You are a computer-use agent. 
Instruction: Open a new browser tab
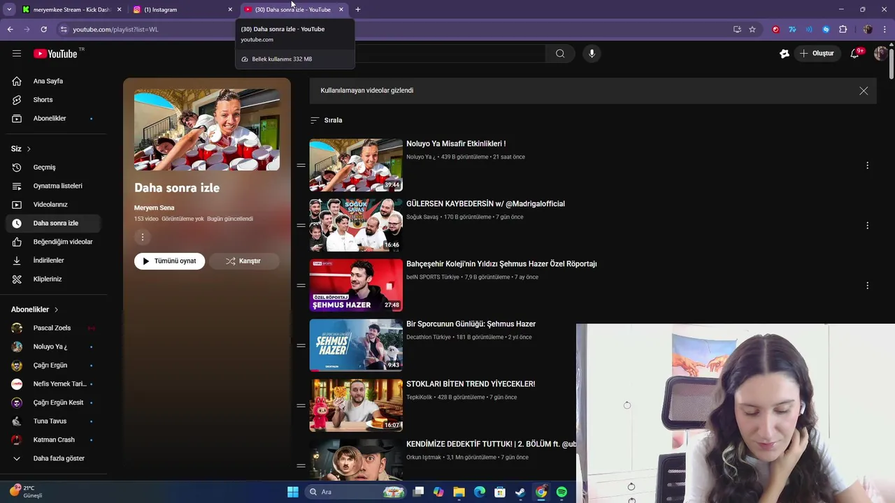click(x=358, y=10)
